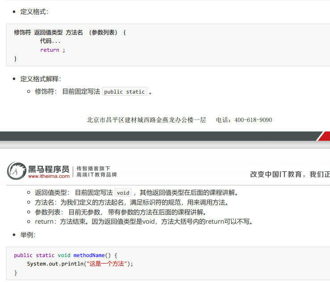Click the System.out.println code line
The height and width of the screenshot is (282, 330).
pyautogui.click(x=80, y=264)
